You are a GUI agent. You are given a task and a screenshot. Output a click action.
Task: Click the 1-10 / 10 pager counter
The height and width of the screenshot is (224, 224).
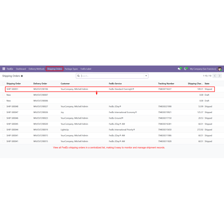pos(207,76)
